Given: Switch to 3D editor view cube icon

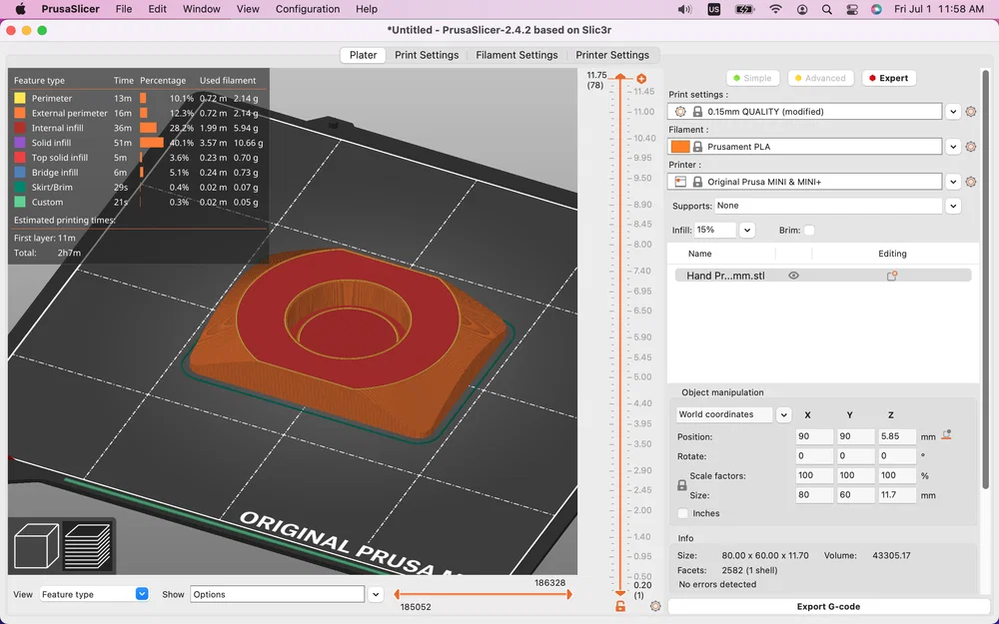Looking at the screenshot, I should point(35,546).
